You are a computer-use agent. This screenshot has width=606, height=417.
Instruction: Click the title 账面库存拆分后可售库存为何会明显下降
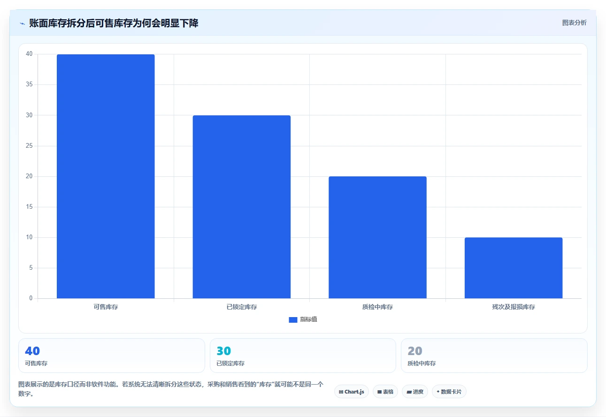click(x=114, y=23)
